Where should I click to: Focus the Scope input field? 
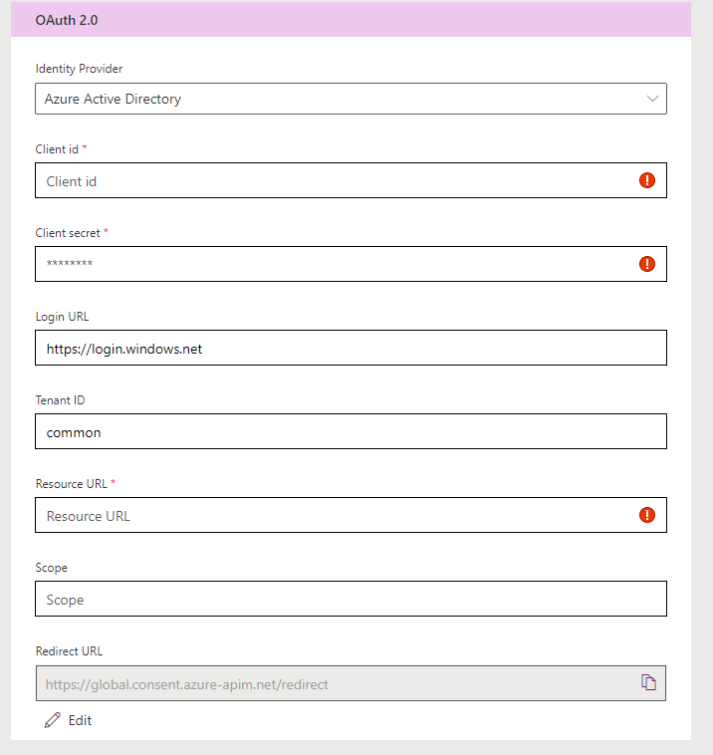click(351, 599)
